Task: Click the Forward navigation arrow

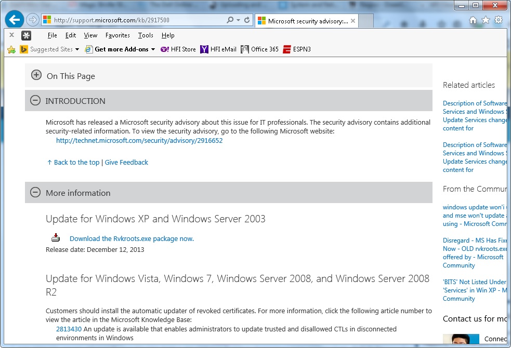Action: coord(33,20)
